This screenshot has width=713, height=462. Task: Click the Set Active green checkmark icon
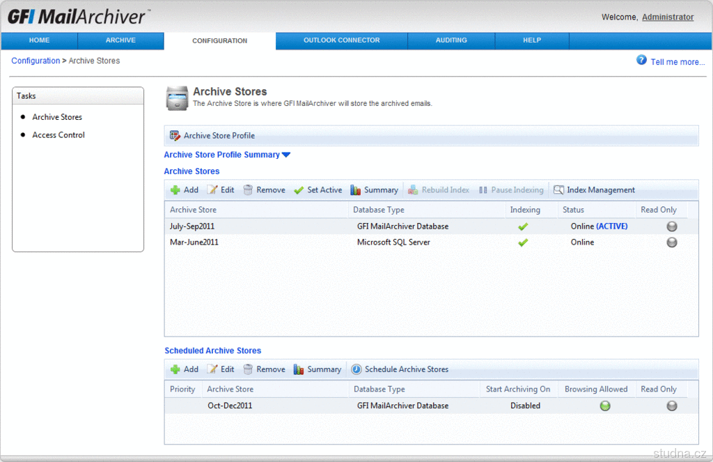tap(299, 190)
